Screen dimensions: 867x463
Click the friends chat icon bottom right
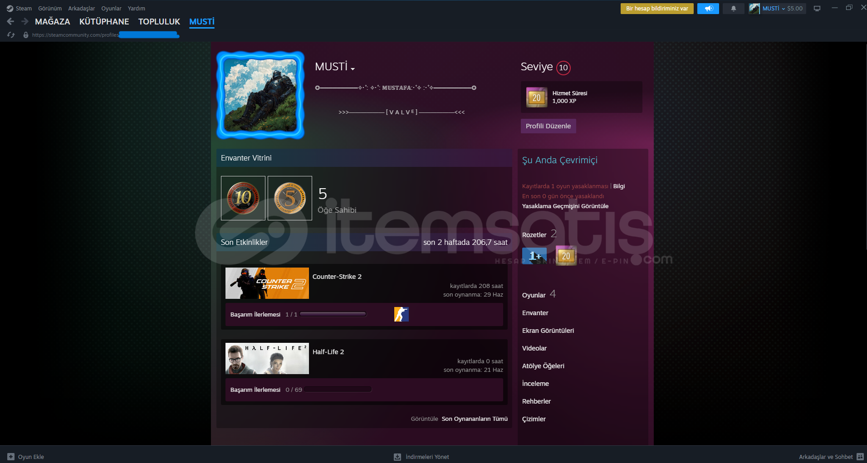coord(860,457)
